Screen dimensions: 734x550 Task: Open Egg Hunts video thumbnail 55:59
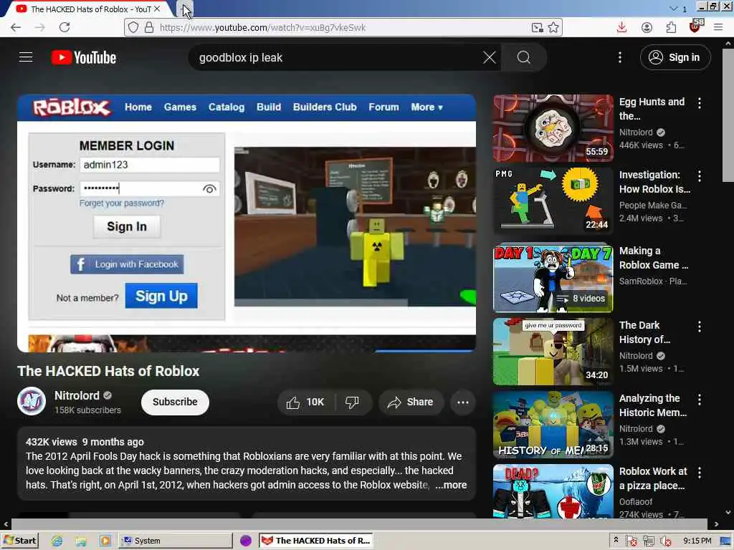click(553, 127)
